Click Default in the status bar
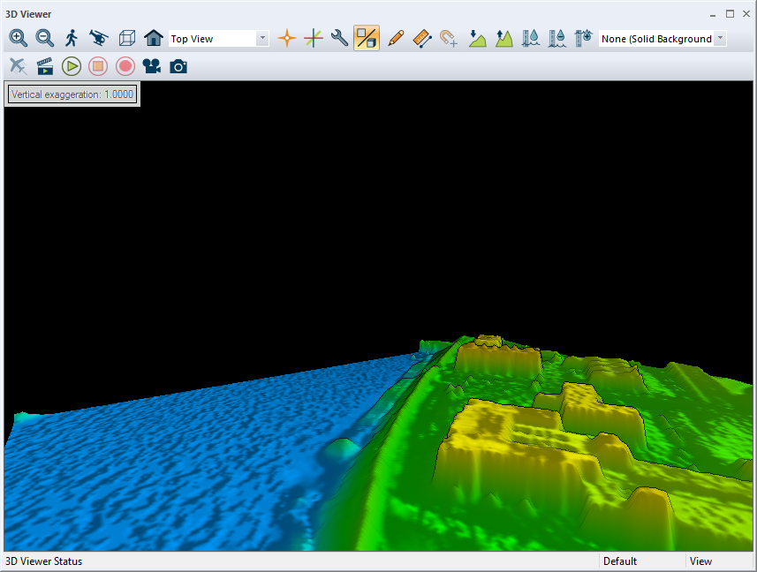 pos(620,561)
